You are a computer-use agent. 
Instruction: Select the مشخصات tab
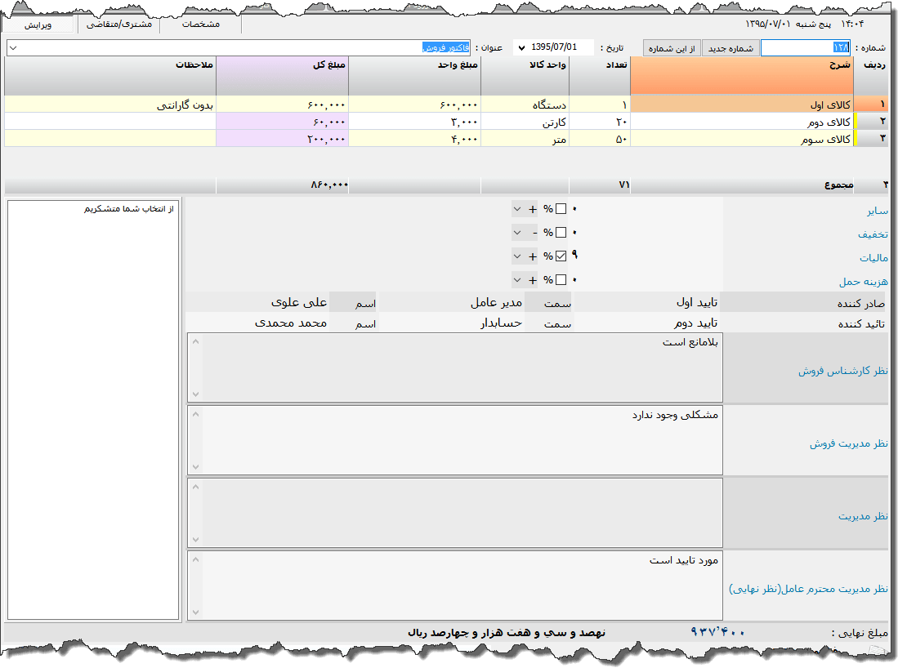[x=200, y=25]
